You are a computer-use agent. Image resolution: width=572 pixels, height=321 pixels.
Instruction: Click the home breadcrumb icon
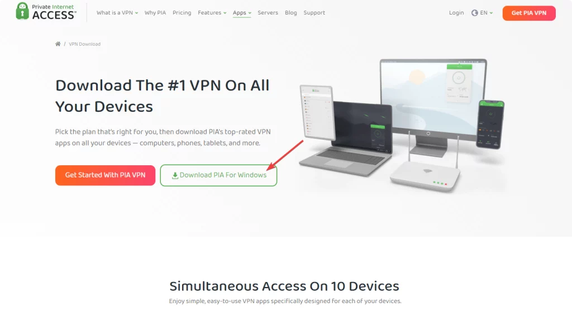coord(58,44)
